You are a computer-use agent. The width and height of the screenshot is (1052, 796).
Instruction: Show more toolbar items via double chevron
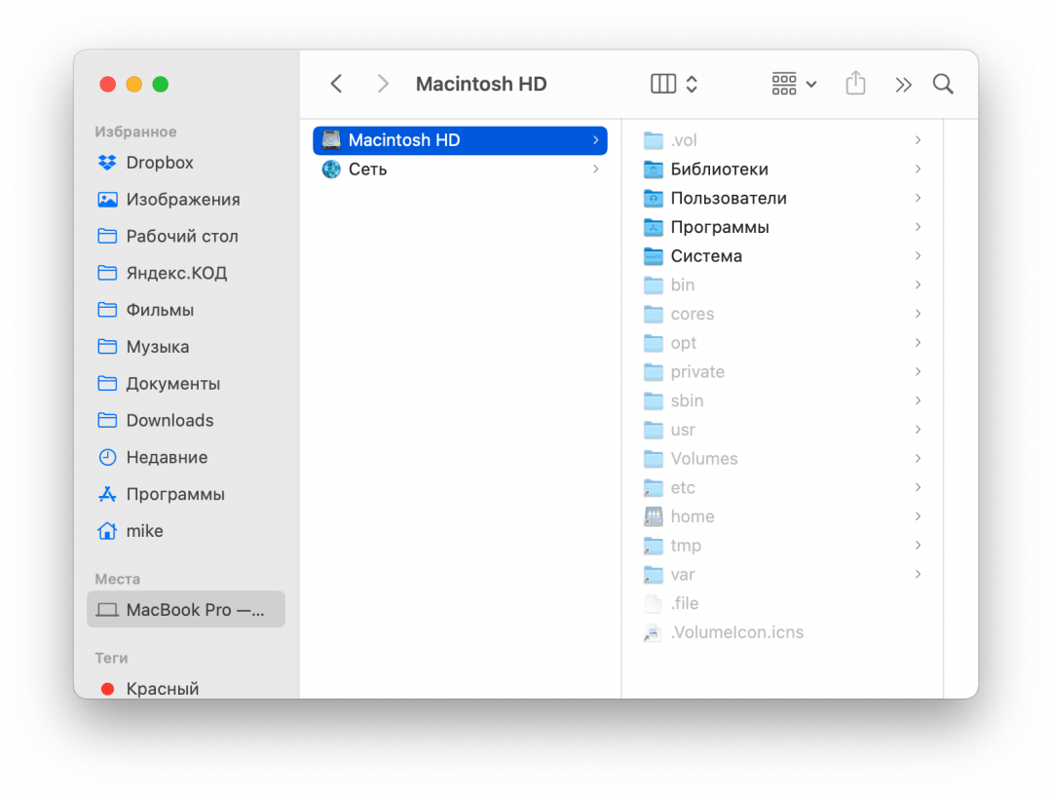[903, 85]
